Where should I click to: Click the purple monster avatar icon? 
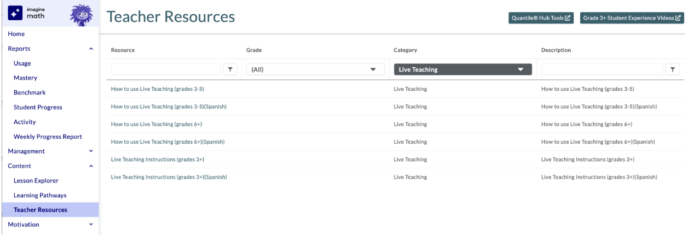tap(81, 14)
